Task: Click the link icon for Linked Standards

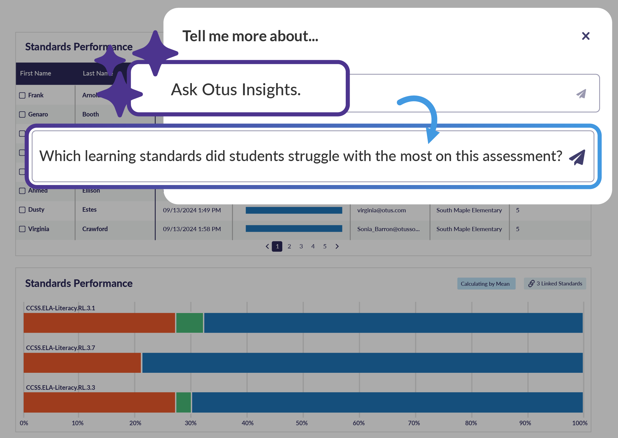Action: (x=531, y=284)
